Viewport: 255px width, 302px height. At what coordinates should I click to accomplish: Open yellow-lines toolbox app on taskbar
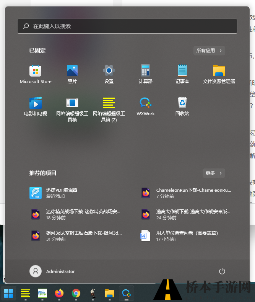(26, 293)
